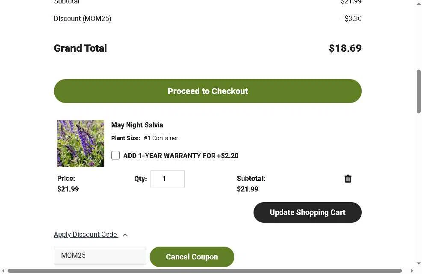Collapse the discount code chevron arrow
The image size is (422, 274).
tap(125, 235)
